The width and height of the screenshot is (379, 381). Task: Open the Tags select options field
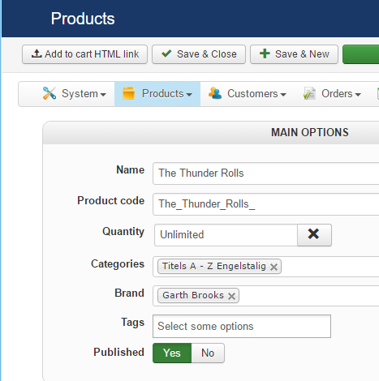pyautogui.click(x=242, y=326)
